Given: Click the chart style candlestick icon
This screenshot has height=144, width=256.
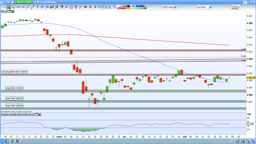Looking at the screenshot, I should click(235, 7).
